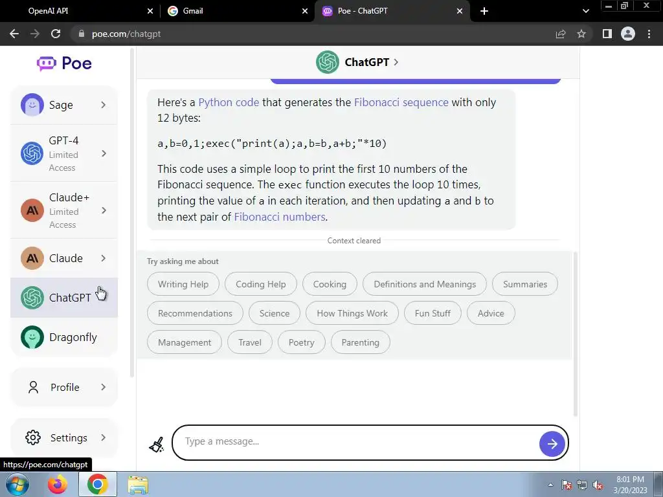Open browser side panel icon
Image resolution: width=663 pixels, height=497 pixels.
click(607, 34)
